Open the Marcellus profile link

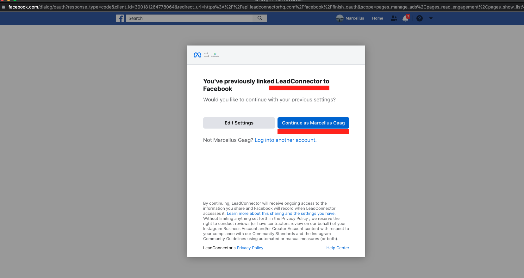[x=355, y=18]
